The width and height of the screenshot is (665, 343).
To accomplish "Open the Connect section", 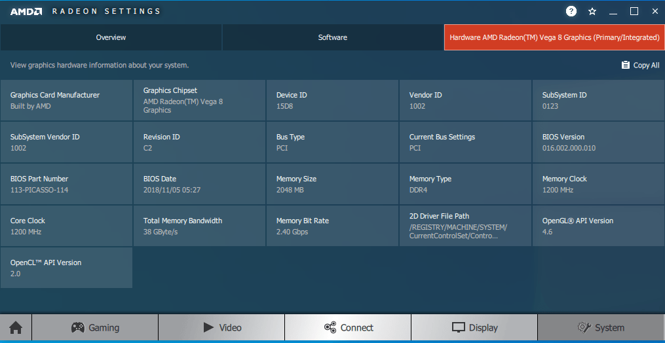I will pyautogui.click(x=348, y=327).
